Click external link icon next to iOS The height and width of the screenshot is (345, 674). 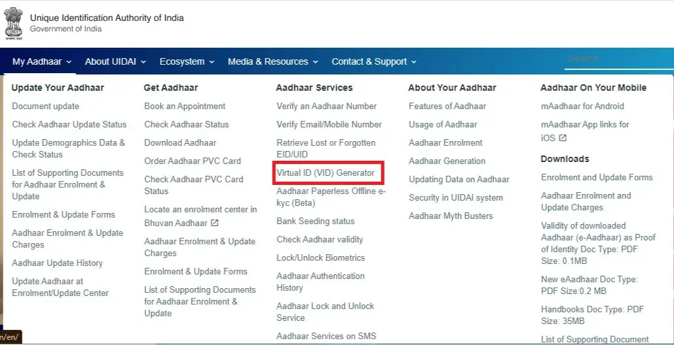click(563, 138)
